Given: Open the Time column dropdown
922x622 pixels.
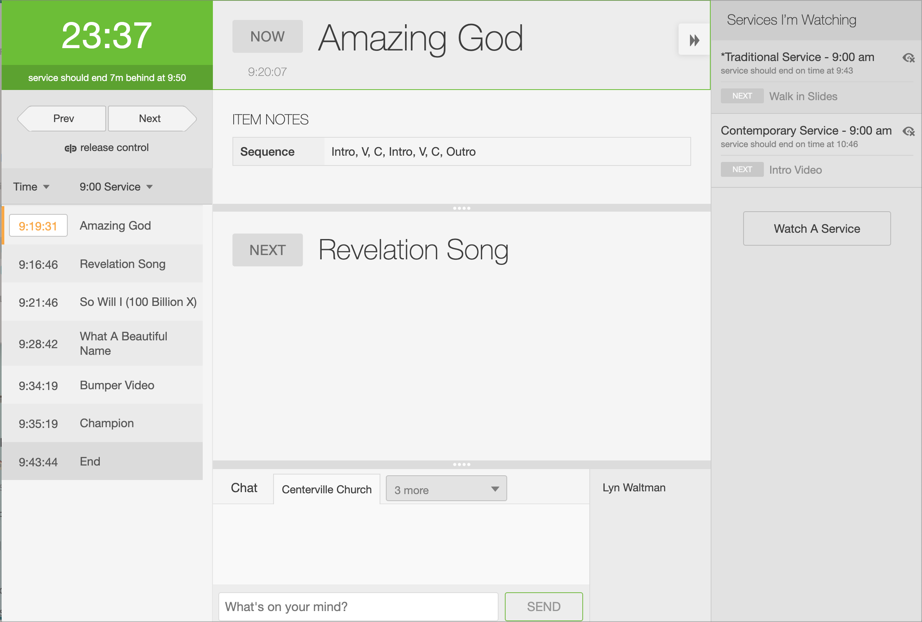Looking at the screenshot, I should [31, 187].
